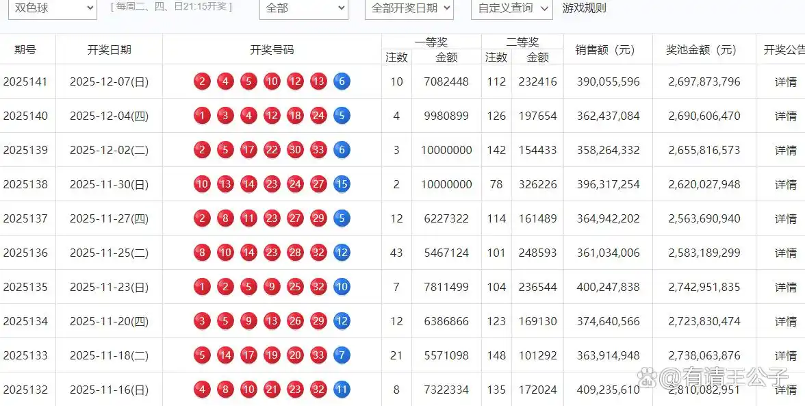The height and width of the screenshot is (406, 805).
Task: Click the 开奖日期 column header
Action: click(x=109, y=50)
